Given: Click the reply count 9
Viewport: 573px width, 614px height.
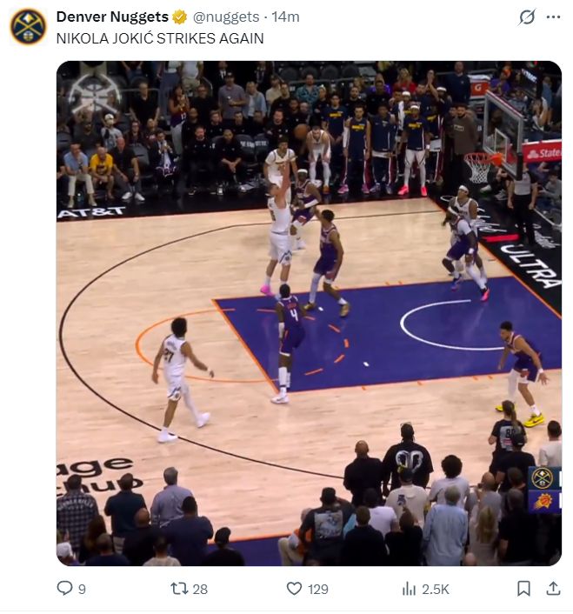Looking at the screenshot, I should [x=82, y=590].
